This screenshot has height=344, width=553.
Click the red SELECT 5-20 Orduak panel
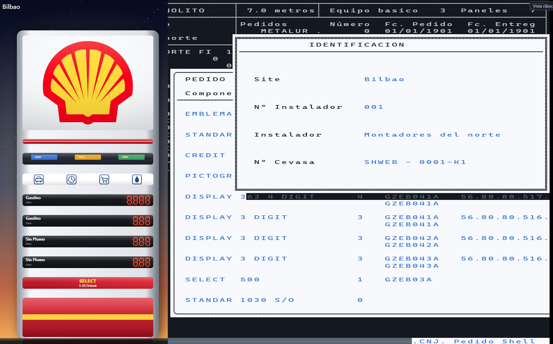click(88, 283)
